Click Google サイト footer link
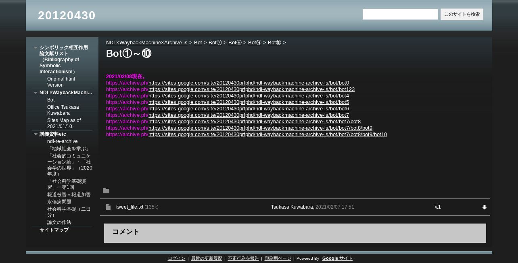The width and height of the screenshot is (518, 263). (337, 259)
